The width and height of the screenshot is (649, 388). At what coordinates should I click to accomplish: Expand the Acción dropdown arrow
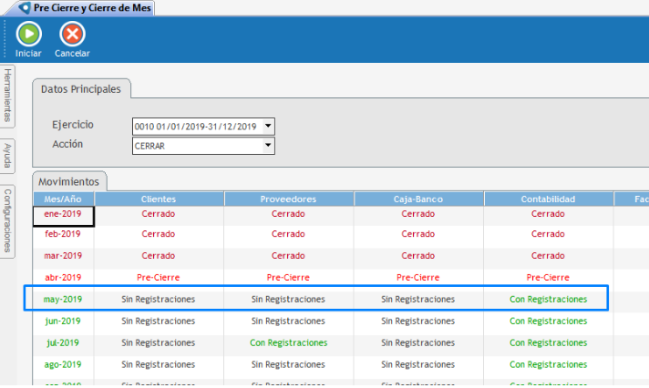click(x=268, y=145)
